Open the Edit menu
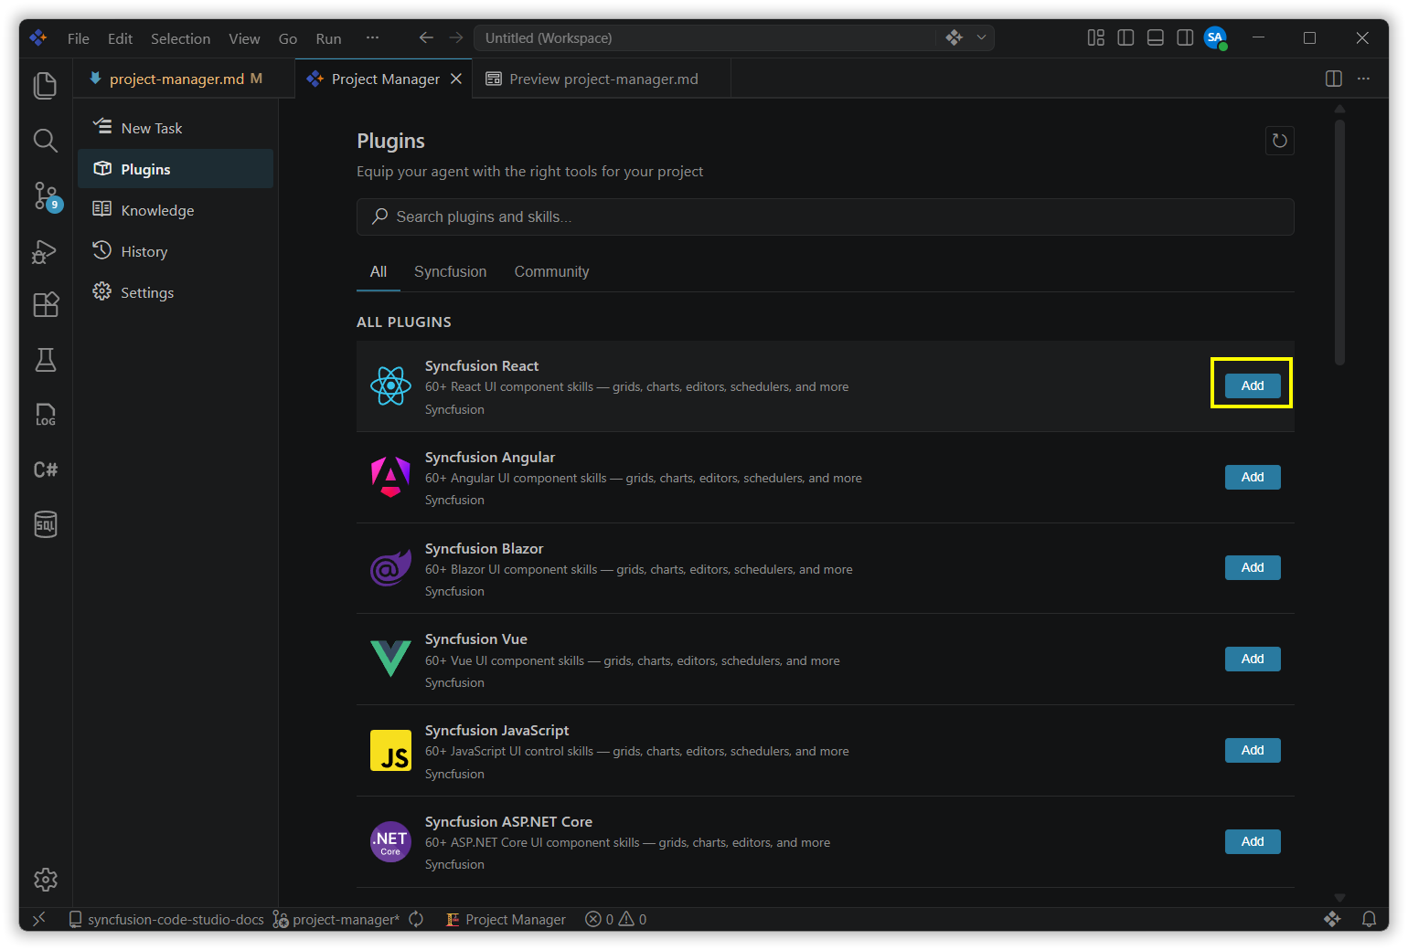This screenshot has width=1408, height=950. pyautogui.click(x=120, y=38)
